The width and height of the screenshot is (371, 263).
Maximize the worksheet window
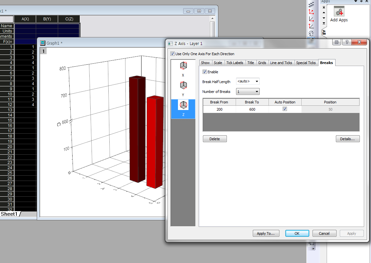(199, 11)
